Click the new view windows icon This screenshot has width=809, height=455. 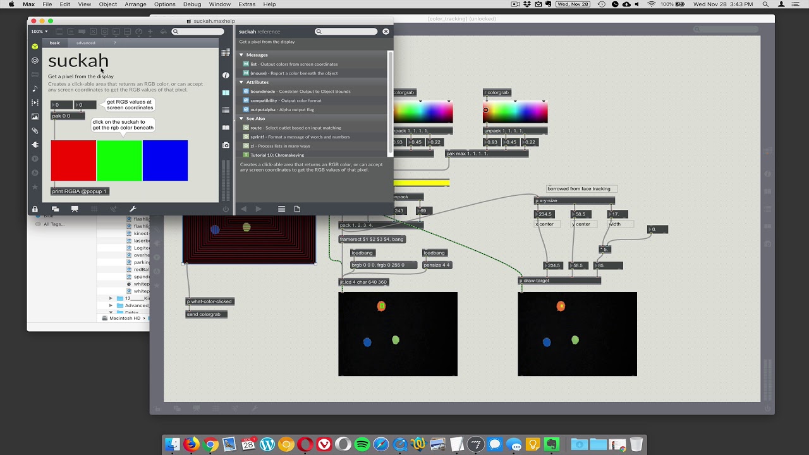tap(55, 209)
